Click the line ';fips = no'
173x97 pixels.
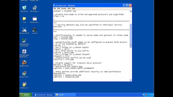pyautogui.click(x=59, y=16)
